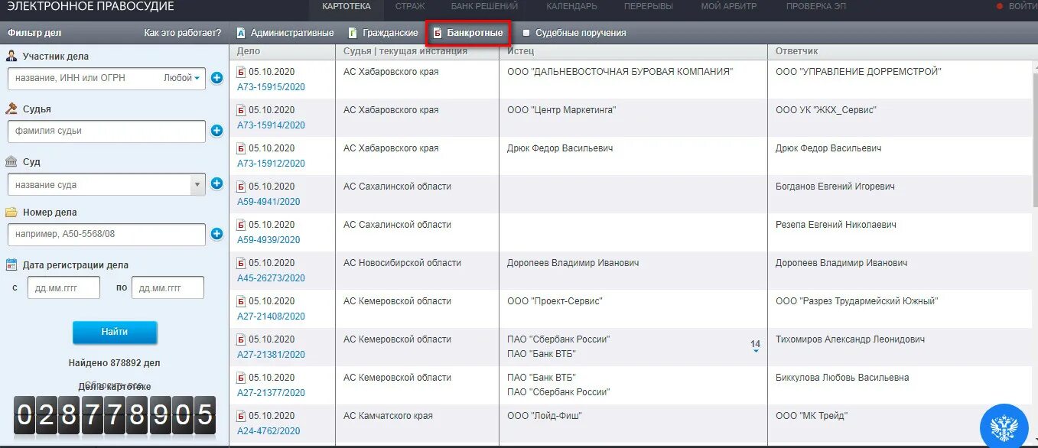Click the judge surname field
Image resolution: width=1038 pixels, height=448 pixels.
(x=106, y=131)
